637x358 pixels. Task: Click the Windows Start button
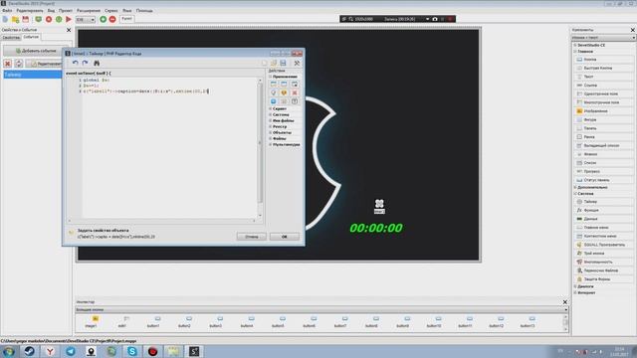pyautogui.click(x=9, y=351)
